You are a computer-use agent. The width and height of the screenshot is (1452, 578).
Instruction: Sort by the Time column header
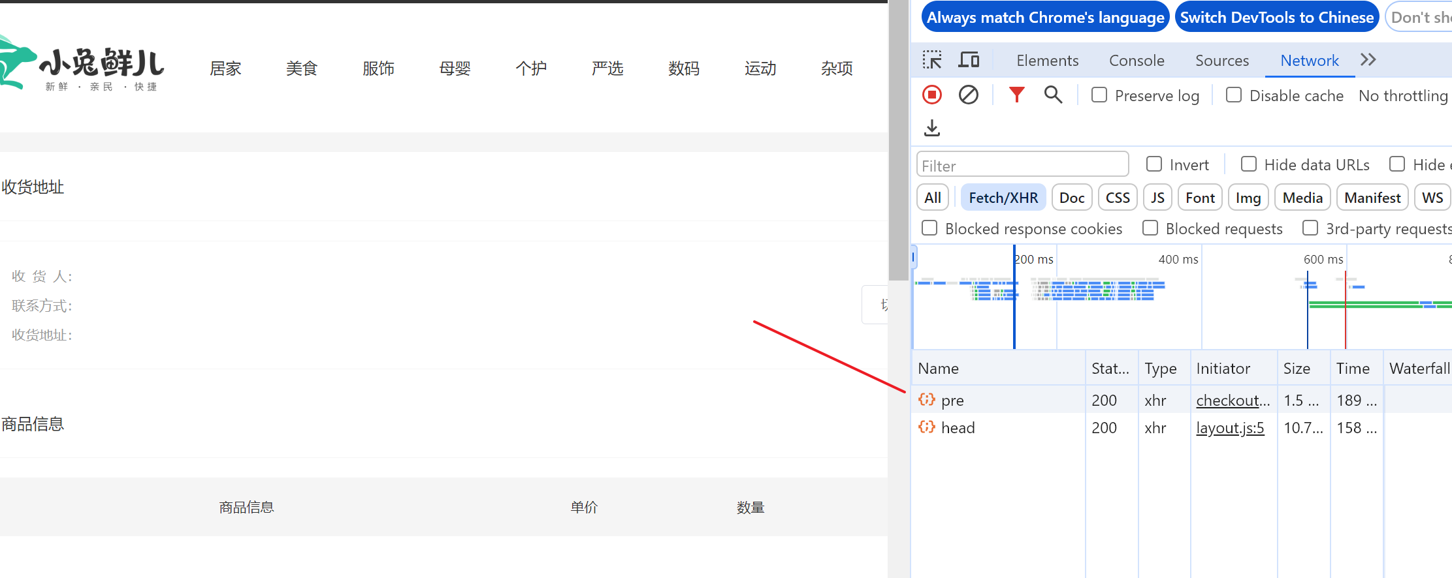click(x=1357, y=368)
